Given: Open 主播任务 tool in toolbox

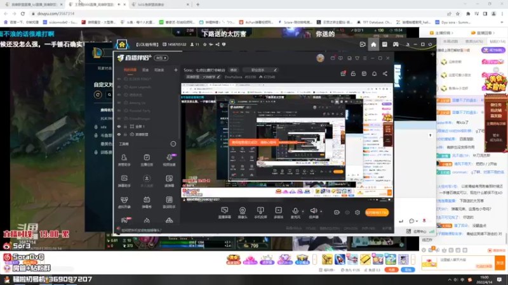Looking at the screenshot, I should (x=147, y=160).
